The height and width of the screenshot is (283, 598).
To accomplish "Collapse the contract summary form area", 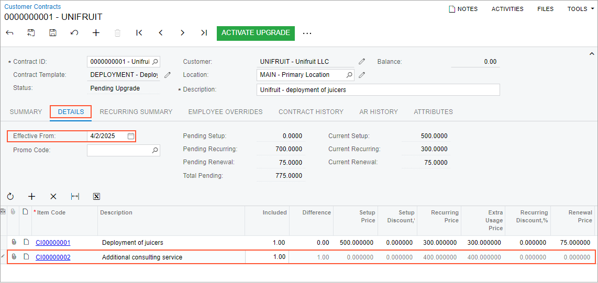I will click(592, 54).
